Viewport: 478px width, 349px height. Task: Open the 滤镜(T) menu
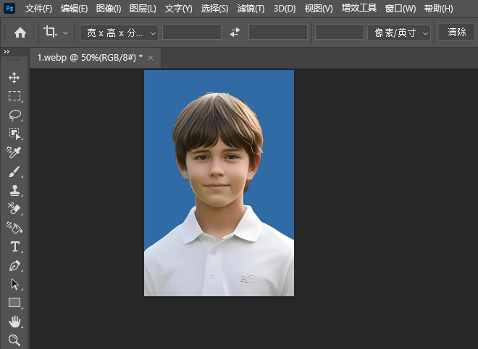pos(251,9)
